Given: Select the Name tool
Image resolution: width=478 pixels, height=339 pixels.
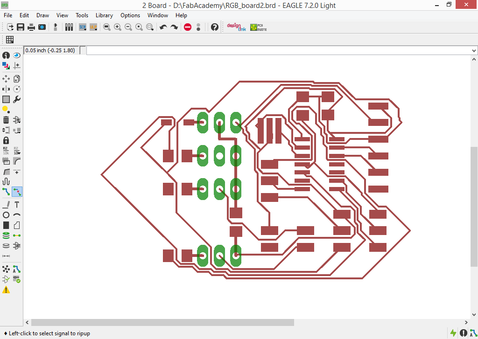Looking at the screenshot, I should coord(6,151).
